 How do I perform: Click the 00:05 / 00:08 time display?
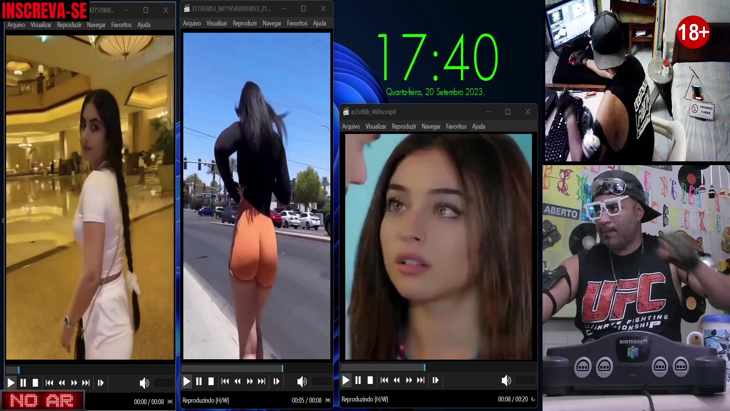tap(306, 400)
